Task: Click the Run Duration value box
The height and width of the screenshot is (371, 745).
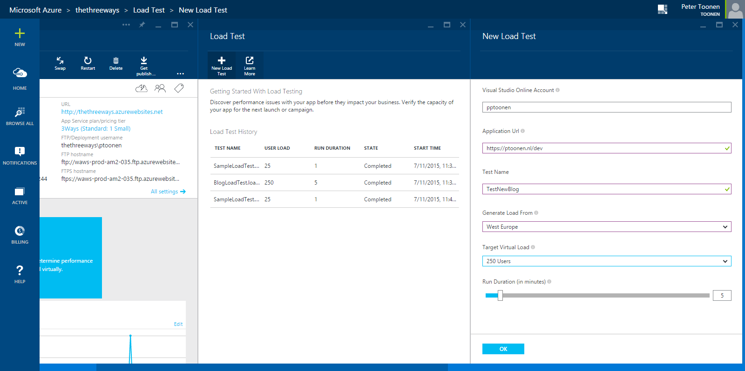Action: tap(722, 295)
